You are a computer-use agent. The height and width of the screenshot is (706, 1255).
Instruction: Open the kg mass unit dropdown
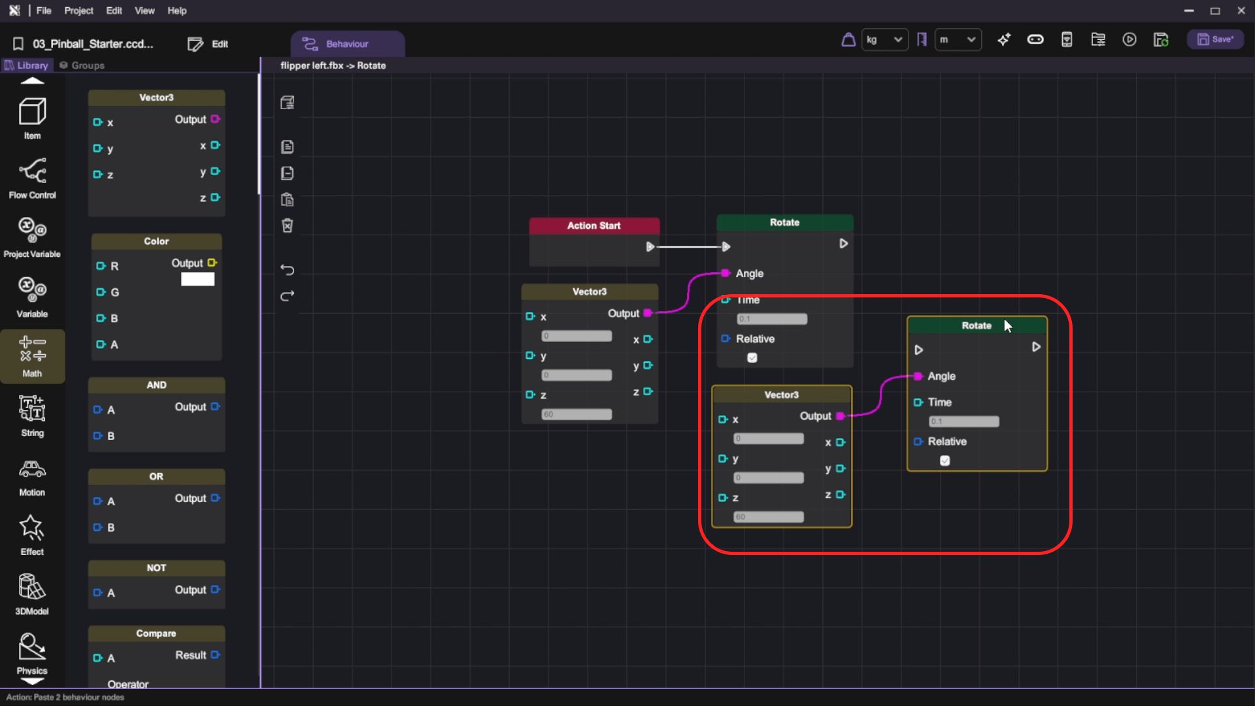click(884, 40)
